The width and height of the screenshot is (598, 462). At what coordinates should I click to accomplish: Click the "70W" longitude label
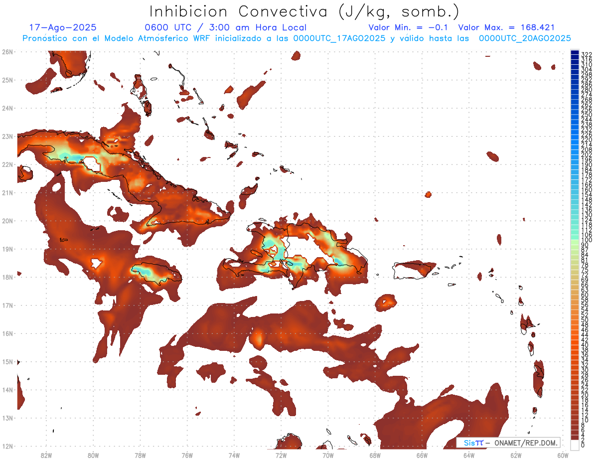point(328,455)
